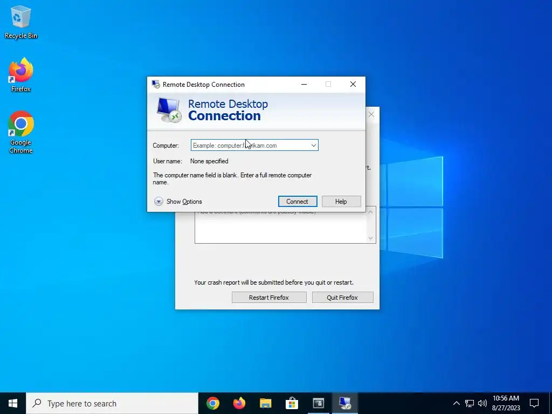Click the crash reporter comment text box
The image size is (552, 414).
point(280,227)
